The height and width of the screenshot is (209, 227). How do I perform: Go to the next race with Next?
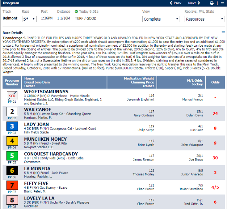194,3
